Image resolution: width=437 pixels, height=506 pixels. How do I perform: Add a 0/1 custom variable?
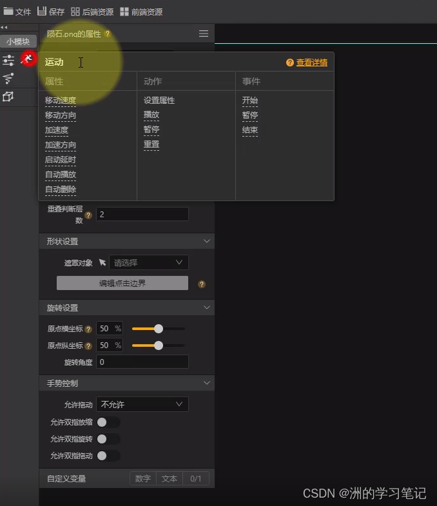(196, 478)
